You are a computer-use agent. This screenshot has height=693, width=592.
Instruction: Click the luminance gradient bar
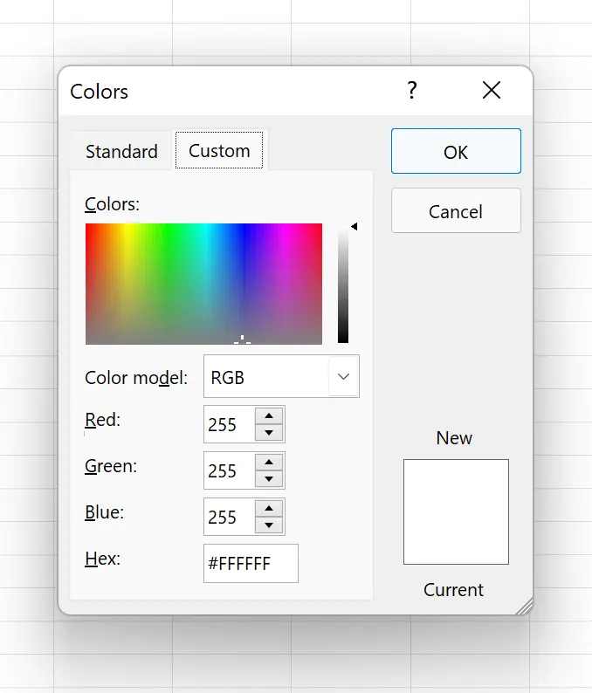pos(343,285)
